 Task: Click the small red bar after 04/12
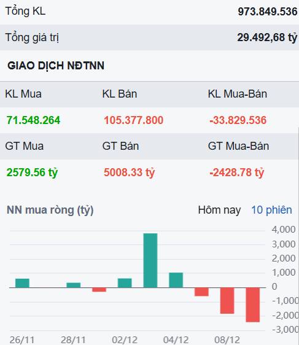coord(201,292)
